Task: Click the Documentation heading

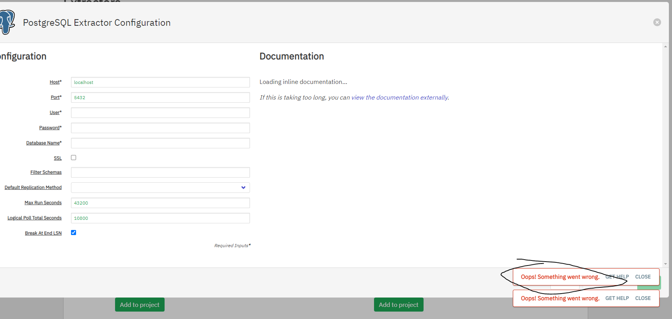Action: click(x=292, y=56)
